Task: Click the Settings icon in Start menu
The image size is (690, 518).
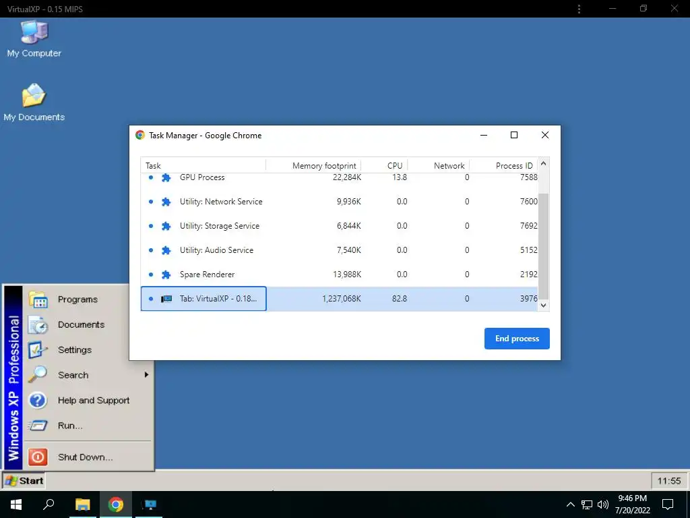Action: click(x=38, y=350)
